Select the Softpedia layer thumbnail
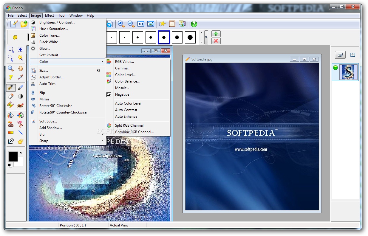368x236 pixels. pos(348,72)
